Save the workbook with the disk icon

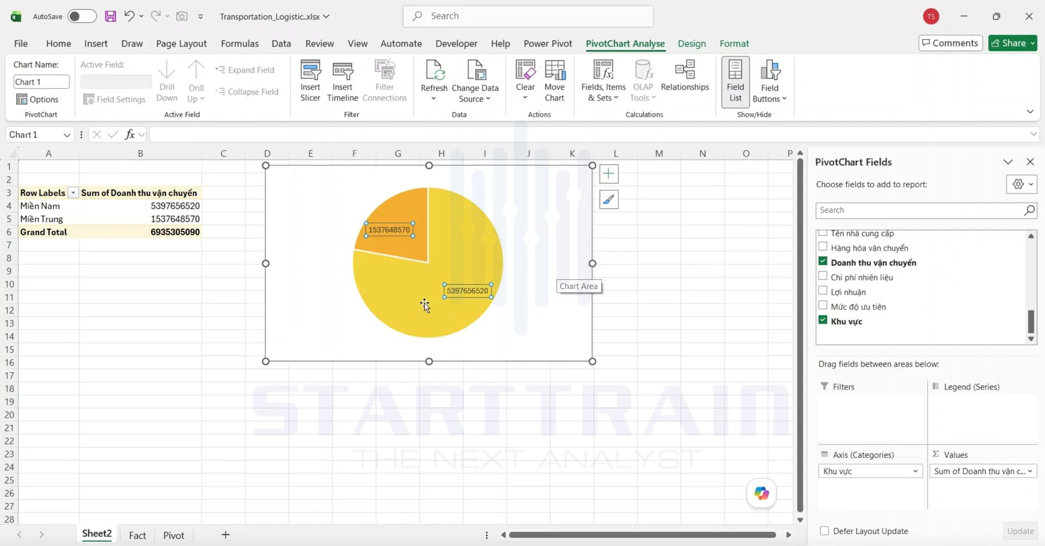111,16
